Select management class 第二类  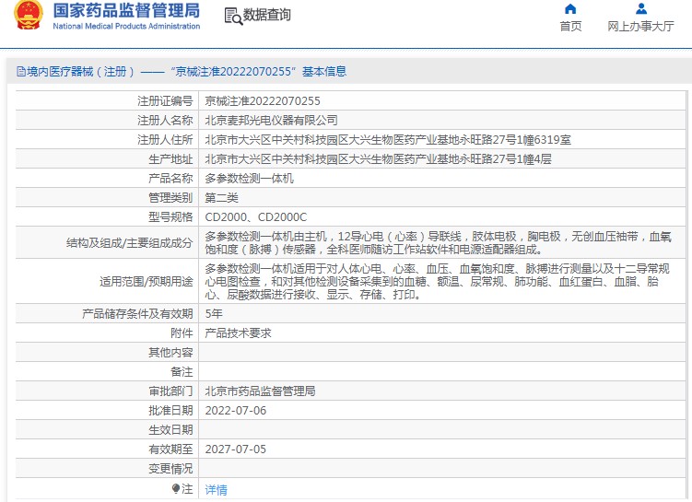tap(221, 198)
